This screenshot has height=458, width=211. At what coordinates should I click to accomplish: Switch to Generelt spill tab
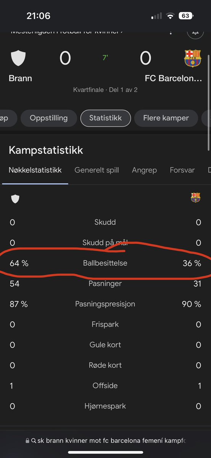[97, 170]
